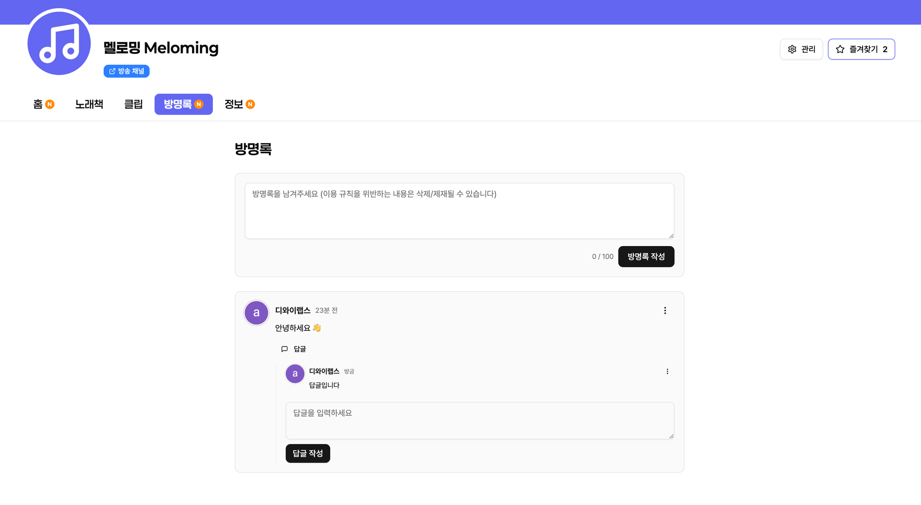Click the speech bubble 답글 icon
The image size is (921, 505).
[x=285, y=349]
